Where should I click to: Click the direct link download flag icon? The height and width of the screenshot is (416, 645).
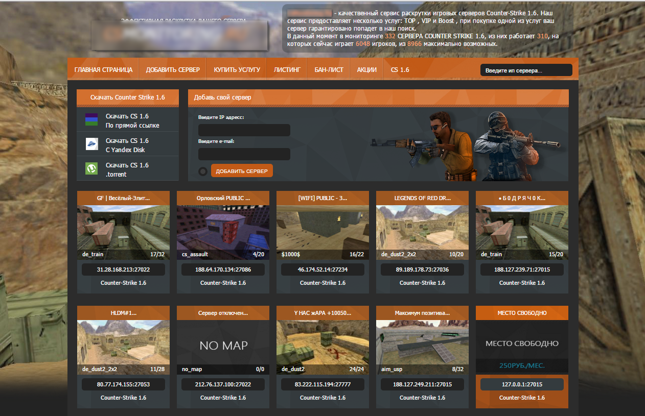tap(91, 119)
